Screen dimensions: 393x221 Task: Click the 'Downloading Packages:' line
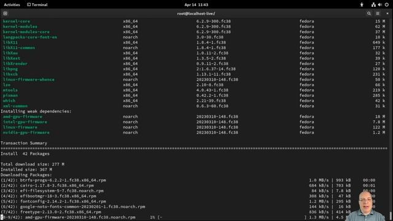26,175
